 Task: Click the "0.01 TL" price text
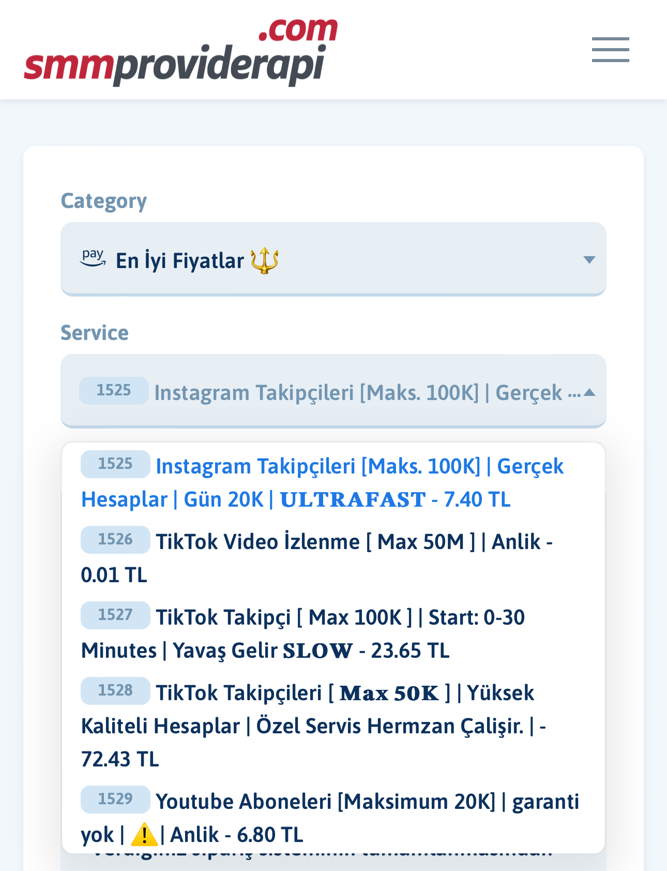[x=114, y=575]
